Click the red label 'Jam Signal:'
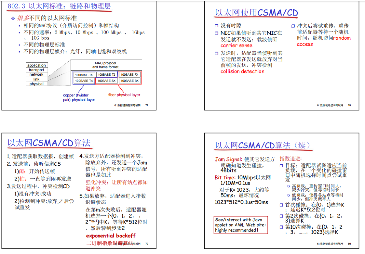The width and height of the screenshot is (365, 254). tap(228, 159)
